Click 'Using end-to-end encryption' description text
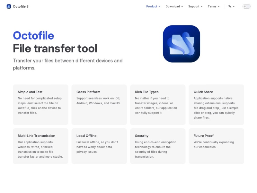The height and width of the screenshot is (193, 257). pos(155,149)
